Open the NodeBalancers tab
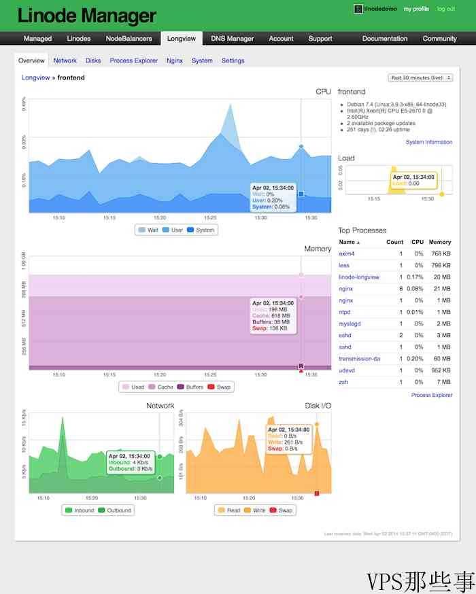The image size is (476, 594). coord(129,39)
